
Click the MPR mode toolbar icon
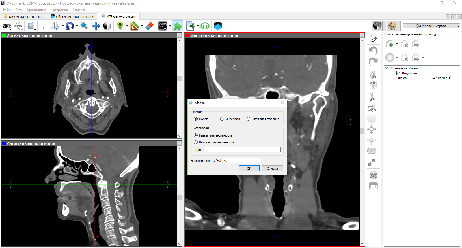tap(6, 26)
